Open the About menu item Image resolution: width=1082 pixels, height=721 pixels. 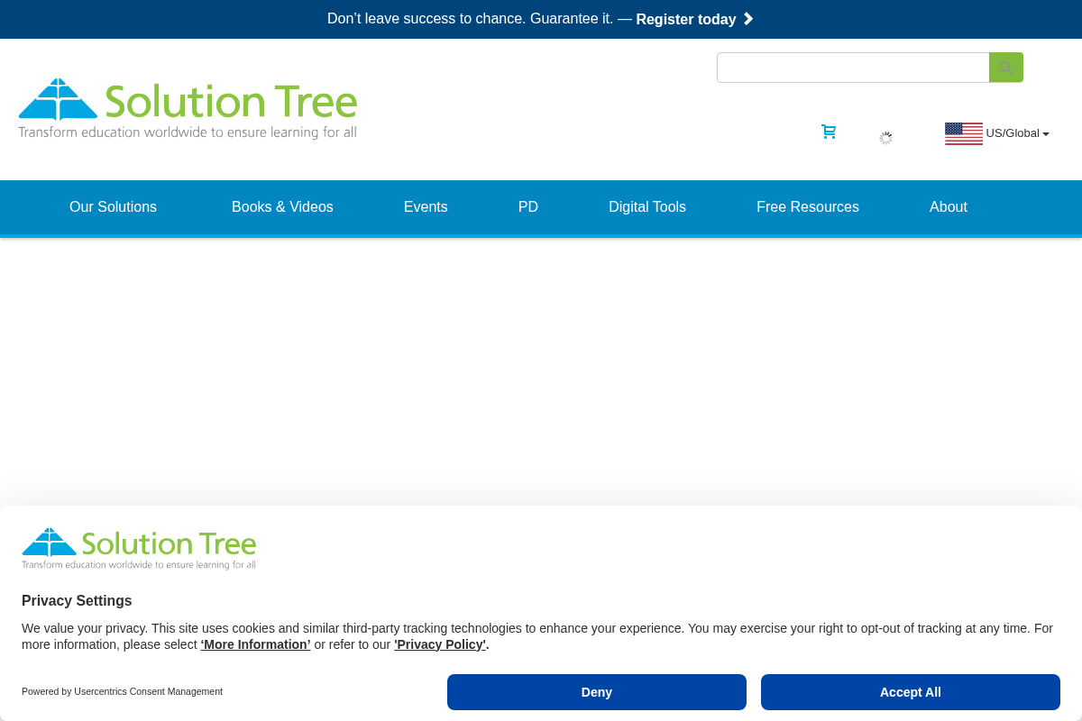tap(949, 207)
